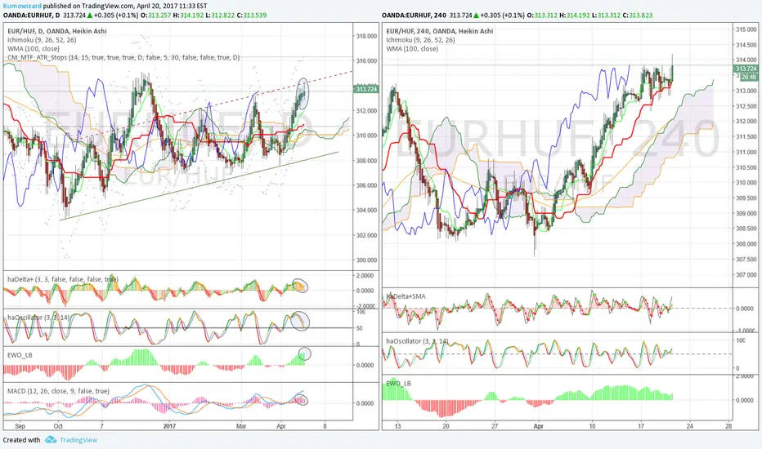This screenshot has height=449, width=762.
Task: Click the green 313.724 price tag on 240 chart
Action: (x=746, y=69)
